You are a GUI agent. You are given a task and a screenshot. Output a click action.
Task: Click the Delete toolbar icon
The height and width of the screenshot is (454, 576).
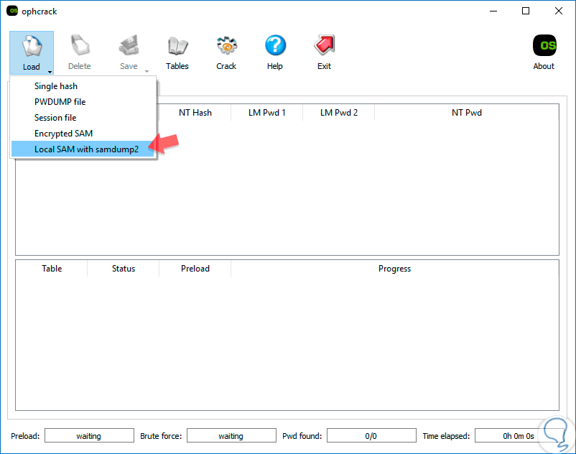pos(80,45)
